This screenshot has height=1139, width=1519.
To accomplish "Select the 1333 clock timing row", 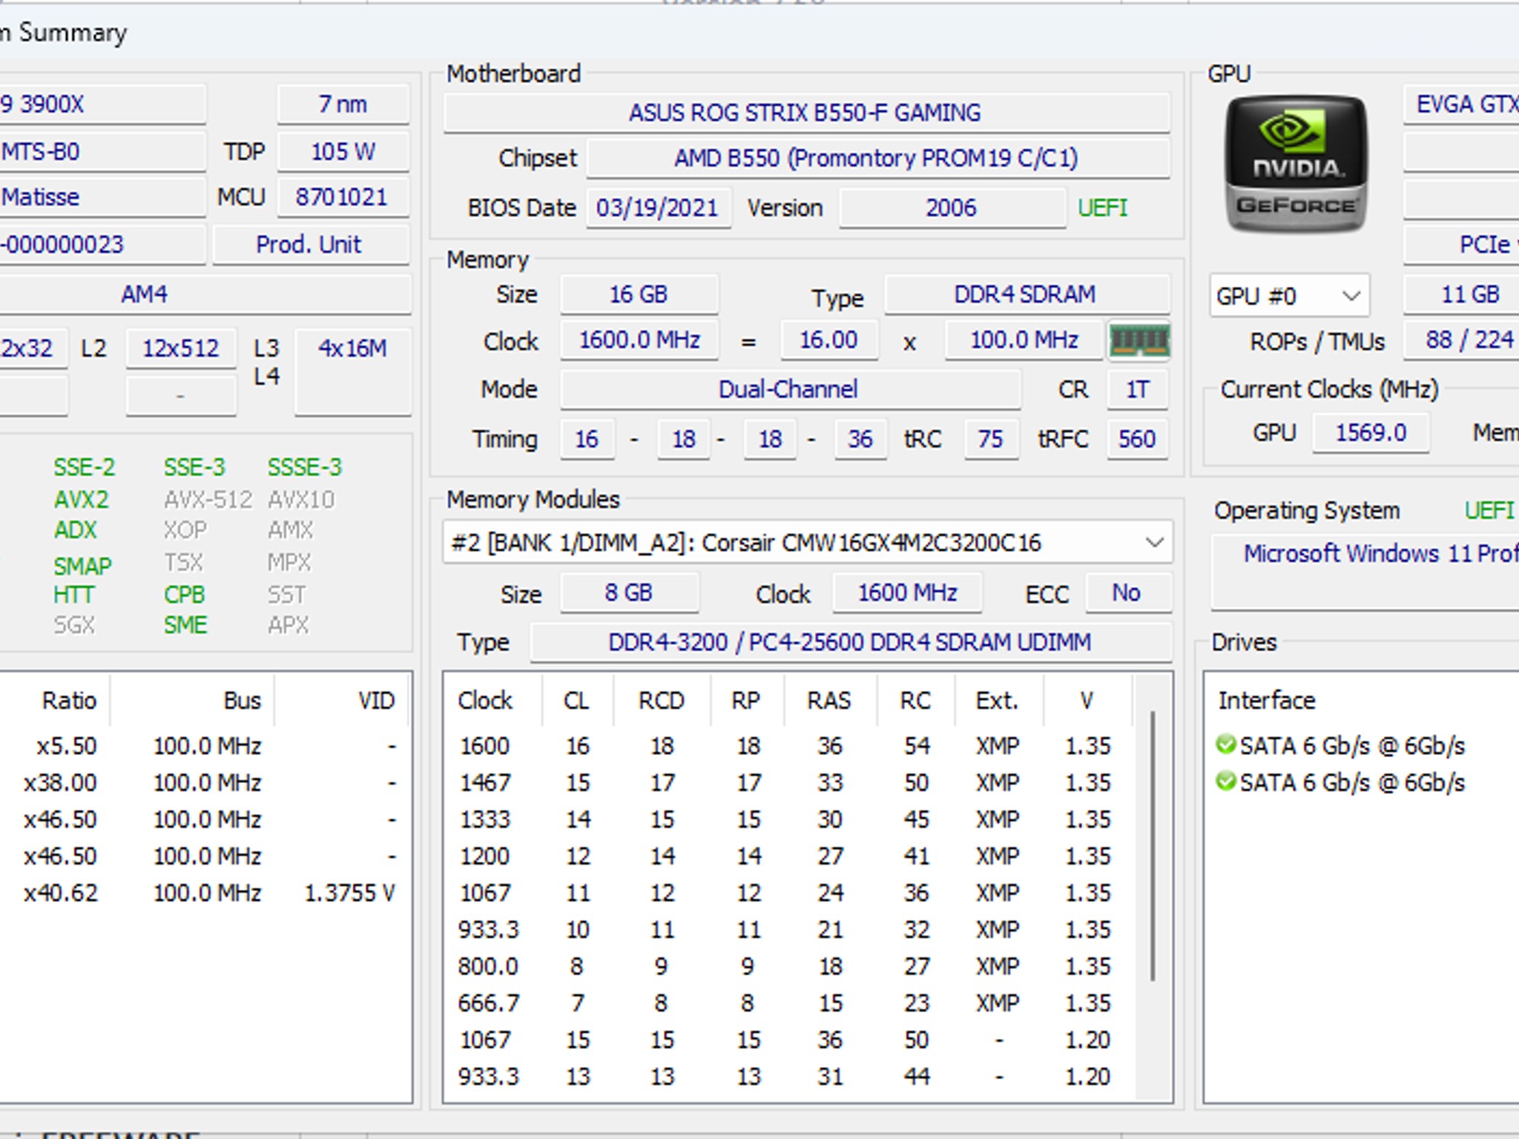I will click(x=789, y=819).
